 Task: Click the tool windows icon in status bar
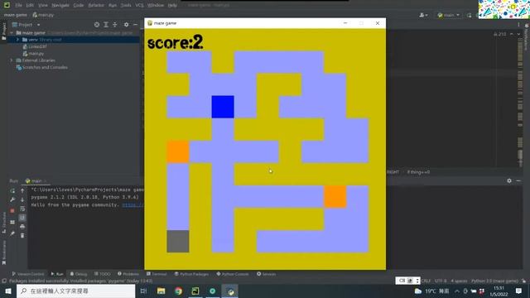4,281
